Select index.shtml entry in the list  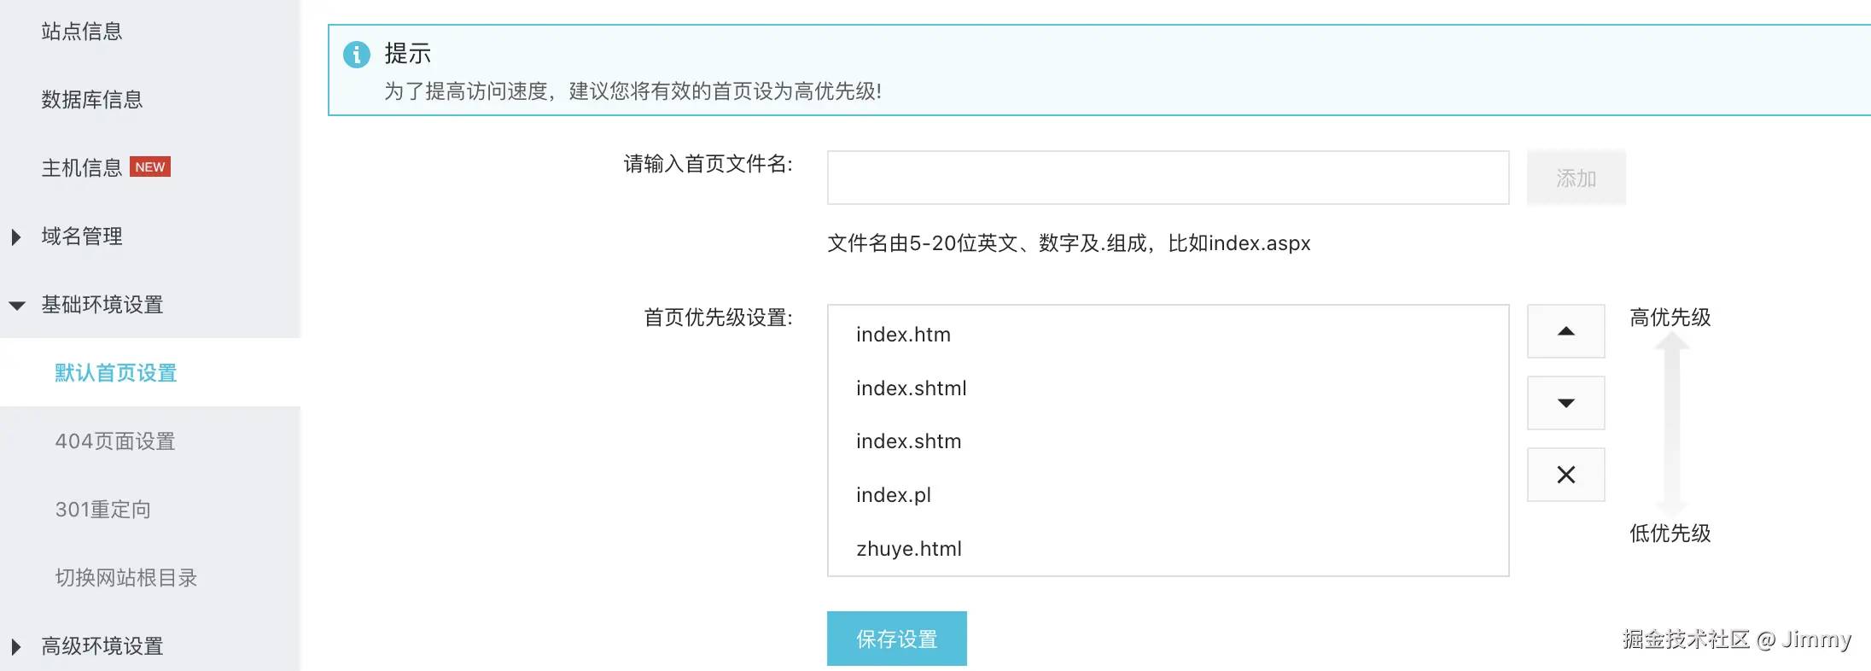(911, 388)
